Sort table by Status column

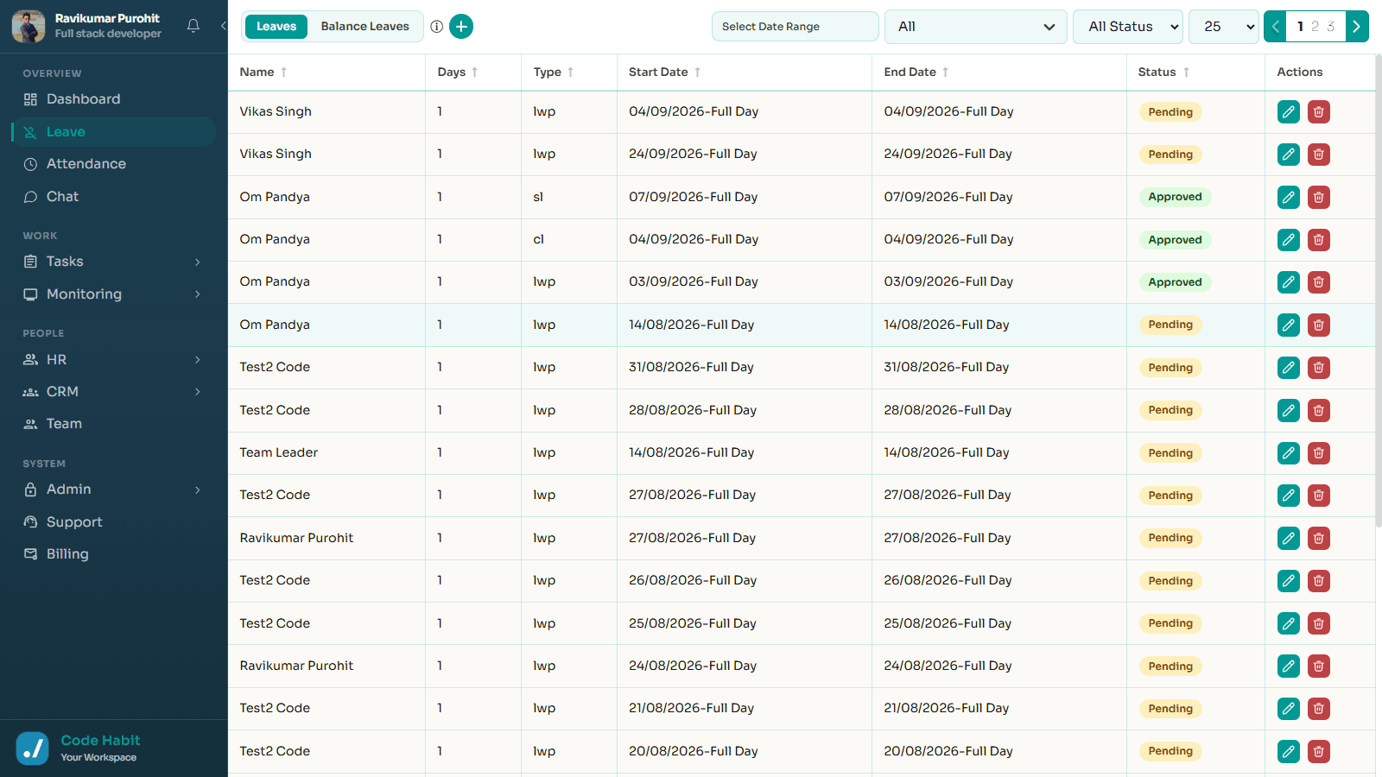coord(1164,73)
